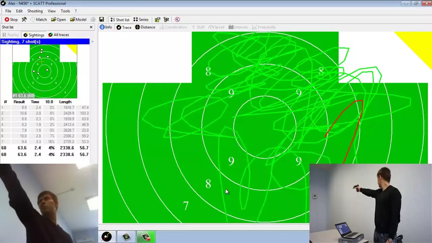Screen dimensions: 432x243
Task: Click the target layout icon before mute
Action: pos(166,20)
